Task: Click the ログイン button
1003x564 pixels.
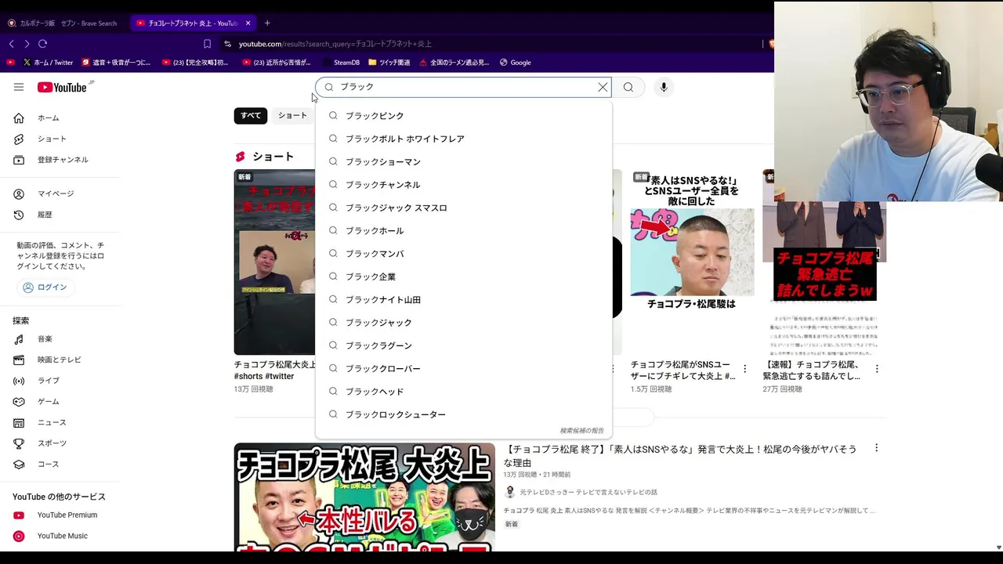Action: [x=45, y=287]
